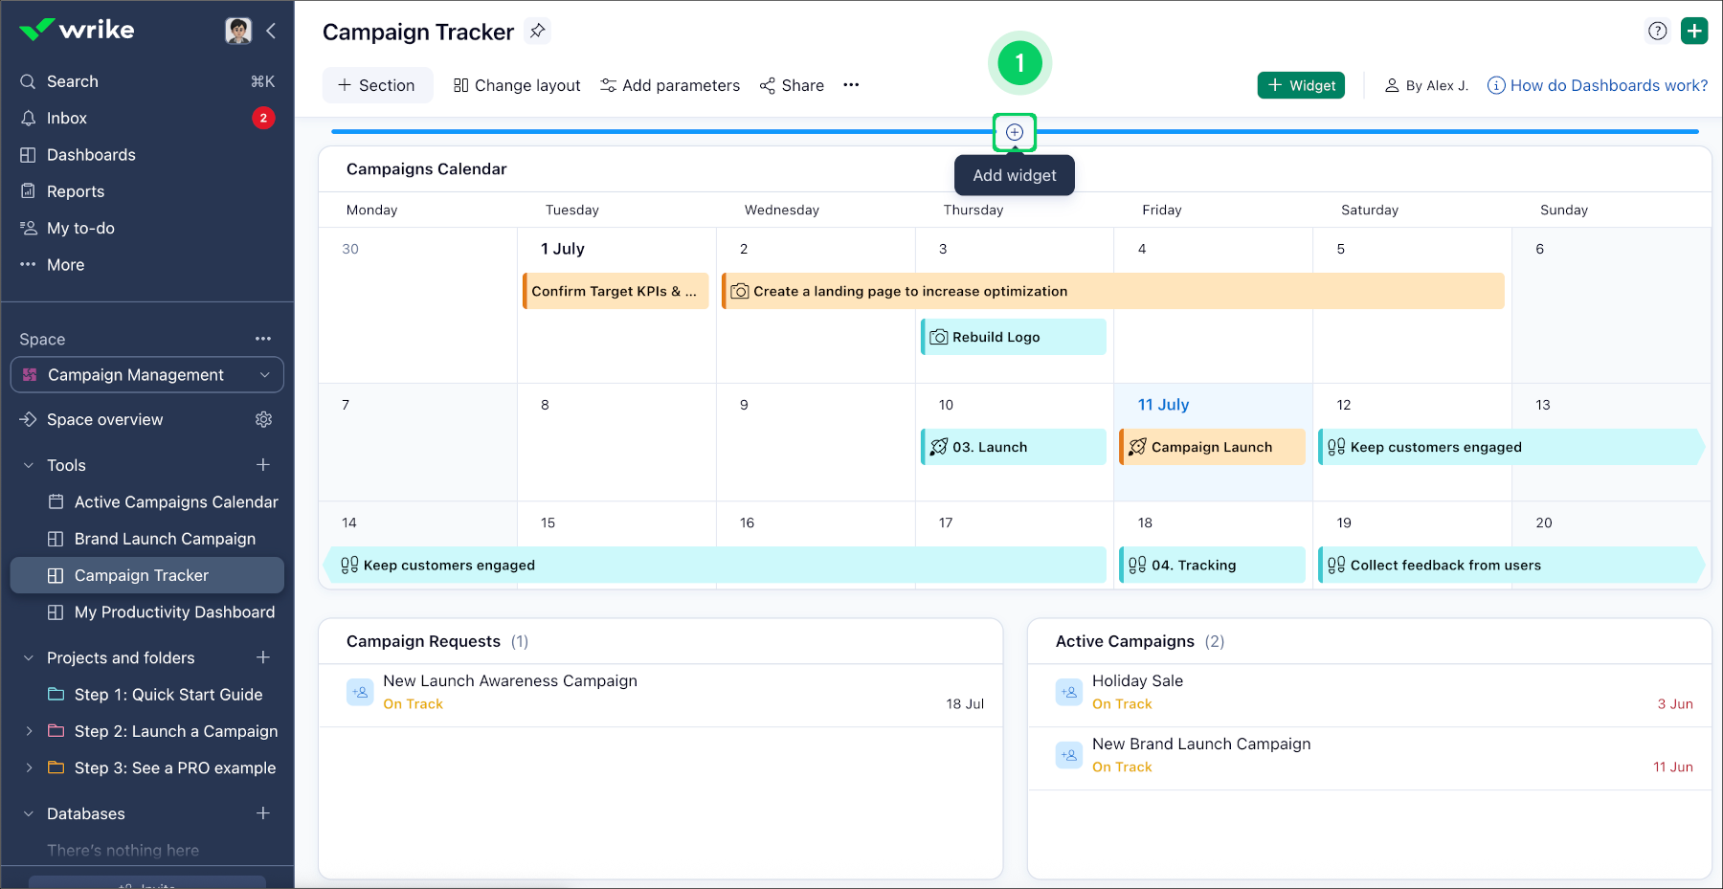Collapse the Tools section chevron
This screenshot has height=889, width=1723.
pyautogui.click(x=29, y=465)
